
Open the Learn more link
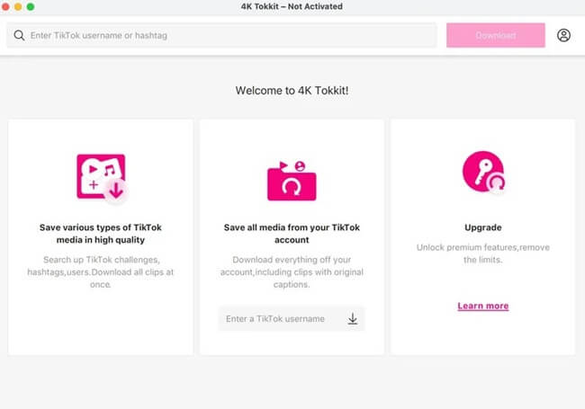click(483, 306)
